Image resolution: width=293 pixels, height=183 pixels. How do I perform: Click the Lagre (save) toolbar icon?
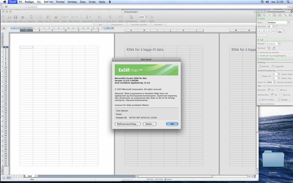point(16,17)
